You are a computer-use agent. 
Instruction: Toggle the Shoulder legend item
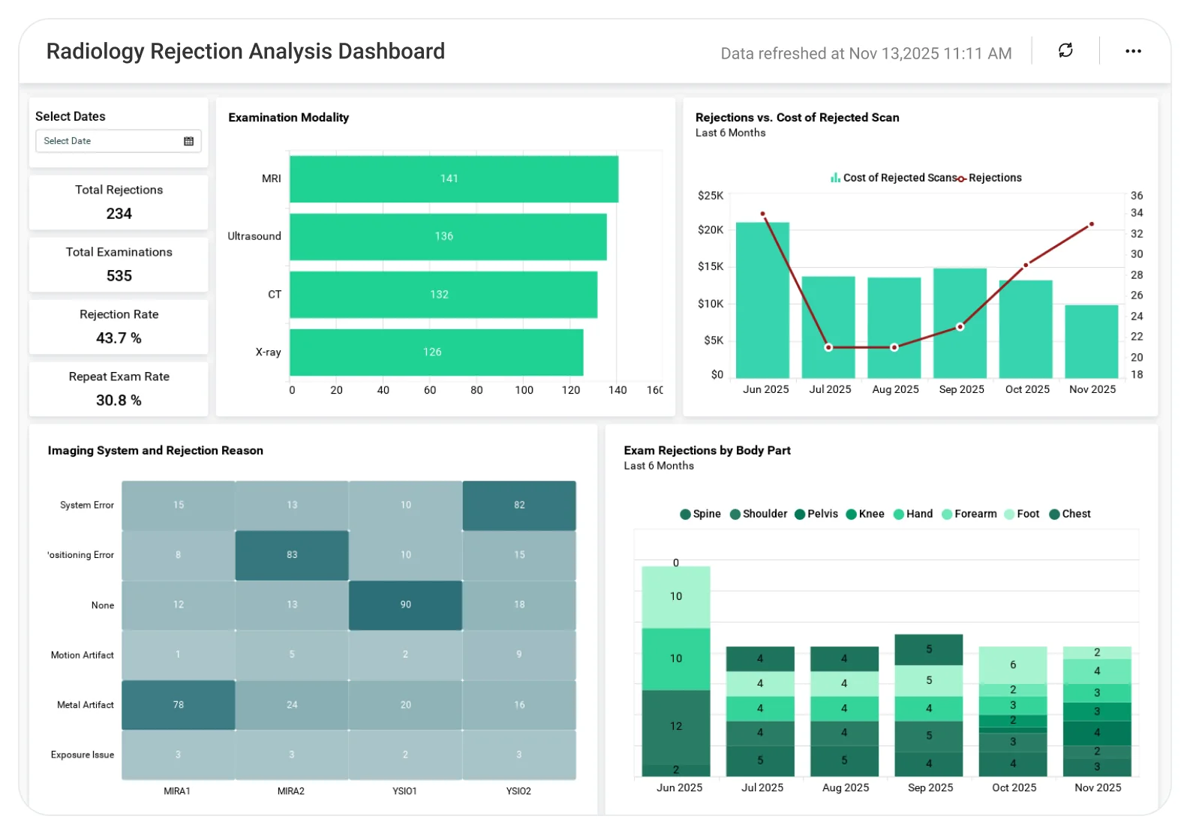[x=759, y=514]
